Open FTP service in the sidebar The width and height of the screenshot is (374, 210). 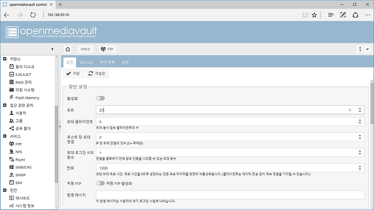[x=16, y=144]
